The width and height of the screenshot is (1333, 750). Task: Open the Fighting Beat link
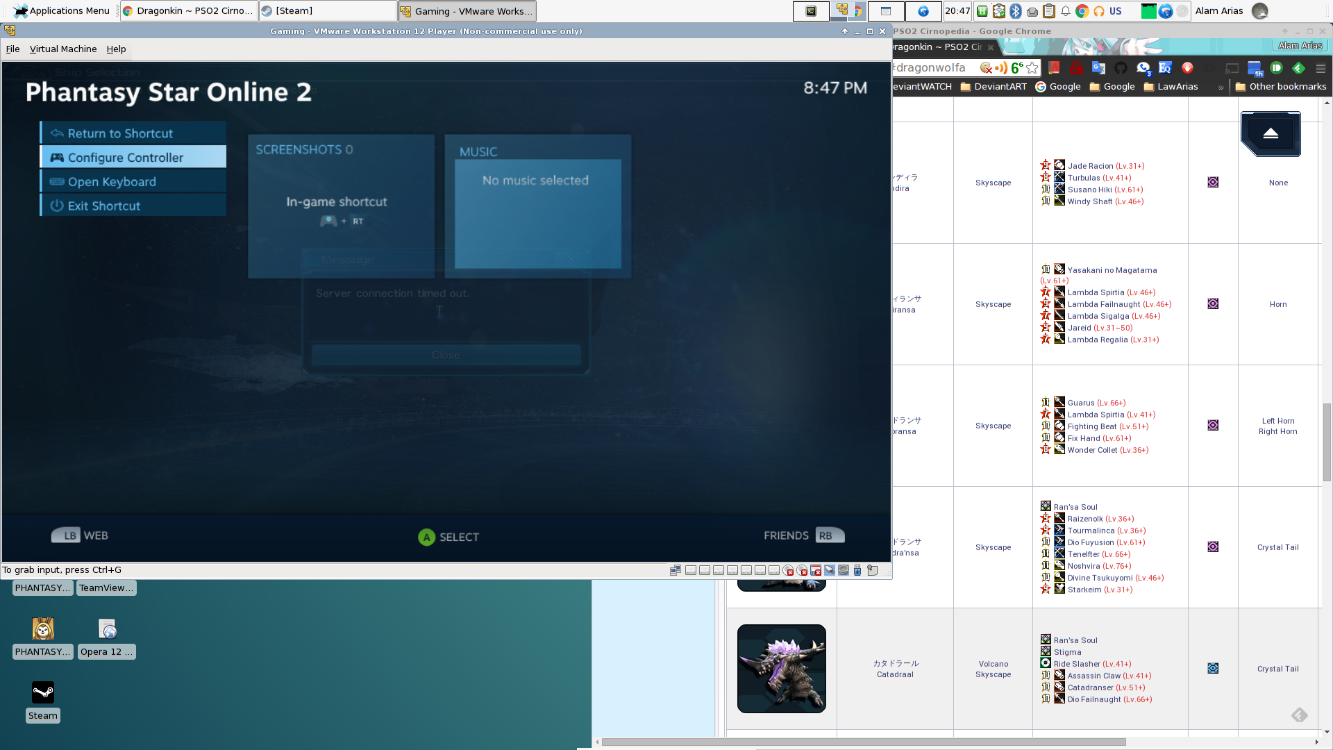(1092, 426)
